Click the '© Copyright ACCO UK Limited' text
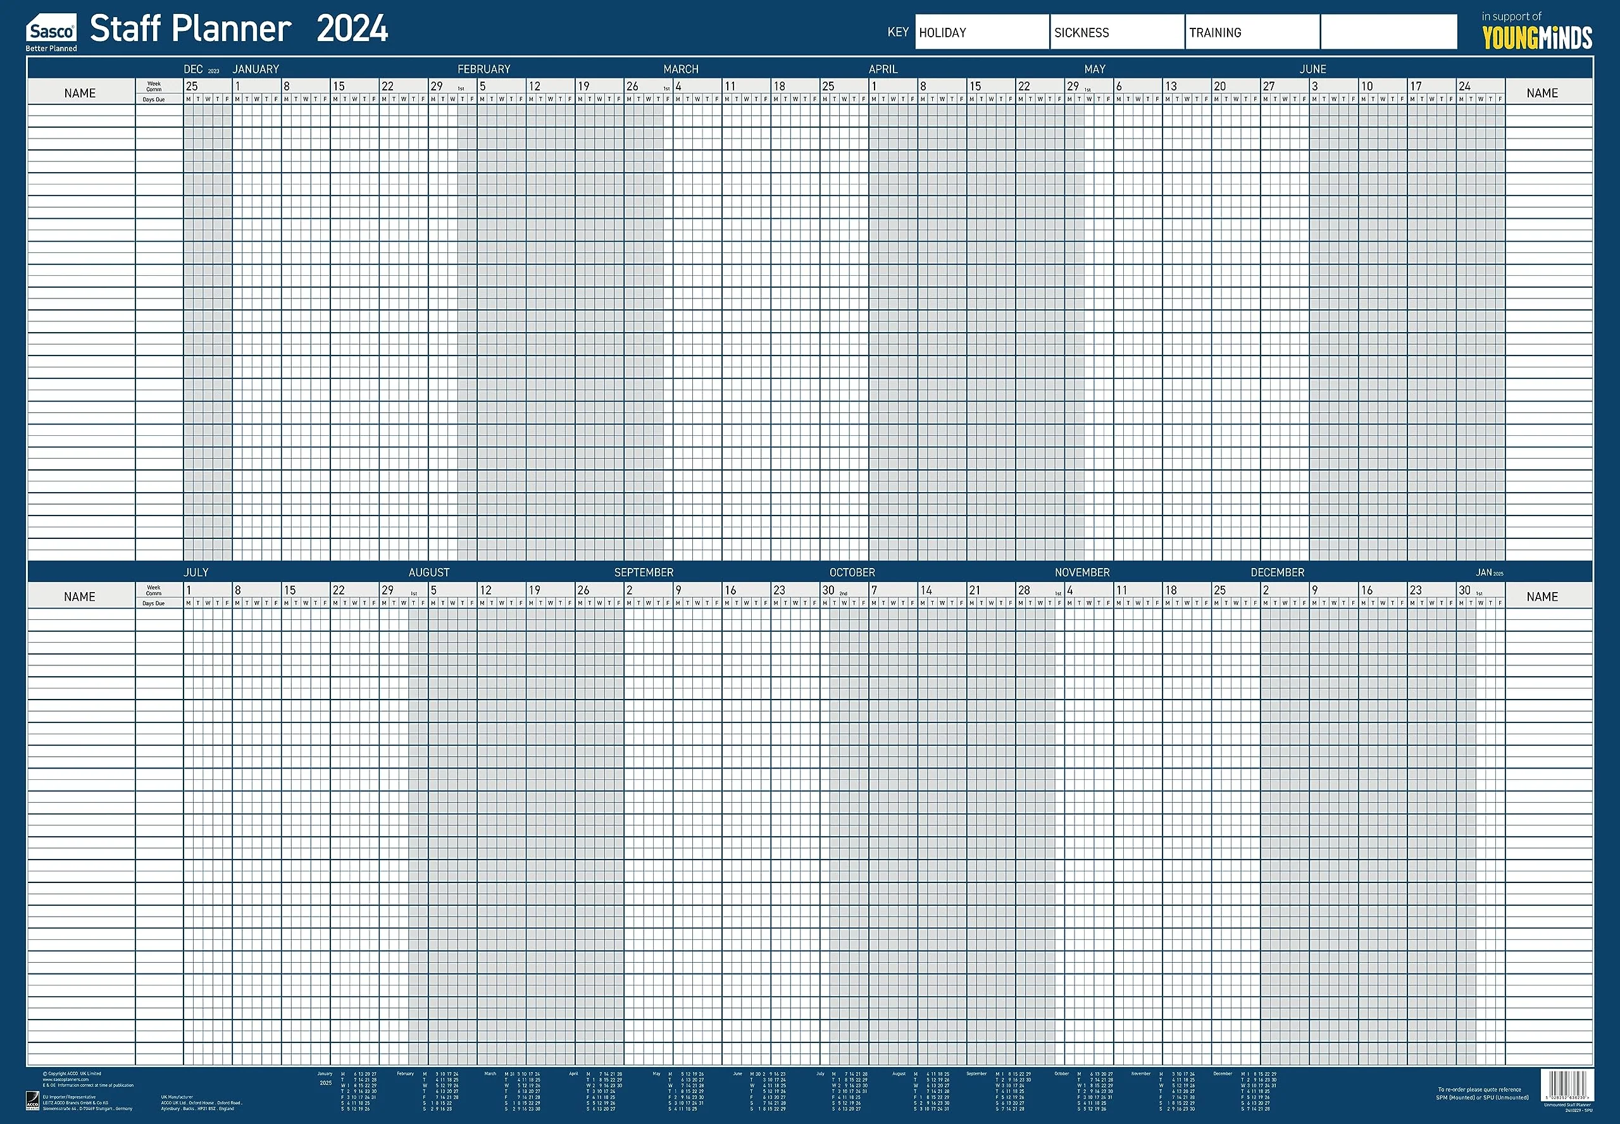This screenshot has height=1124, width=1620. coord(72,1074)
